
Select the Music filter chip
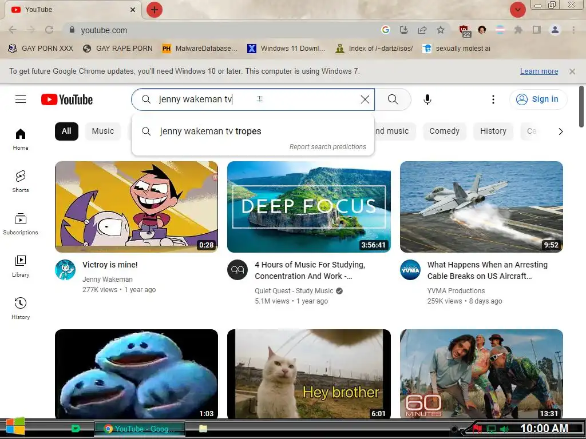point(103,131)
